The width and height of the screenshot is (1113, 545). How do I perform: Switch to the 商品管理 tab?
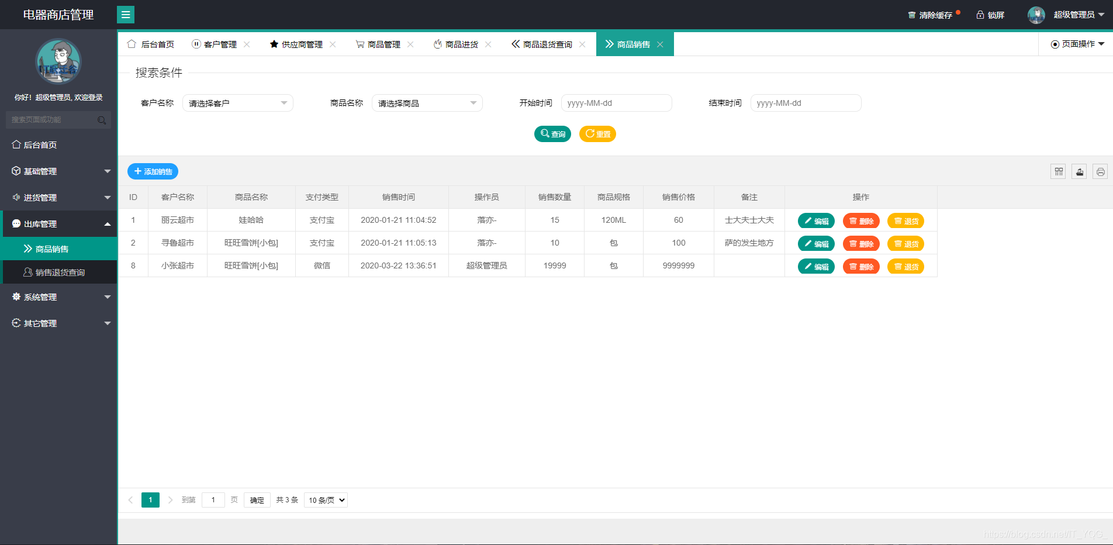coord(383,44)
